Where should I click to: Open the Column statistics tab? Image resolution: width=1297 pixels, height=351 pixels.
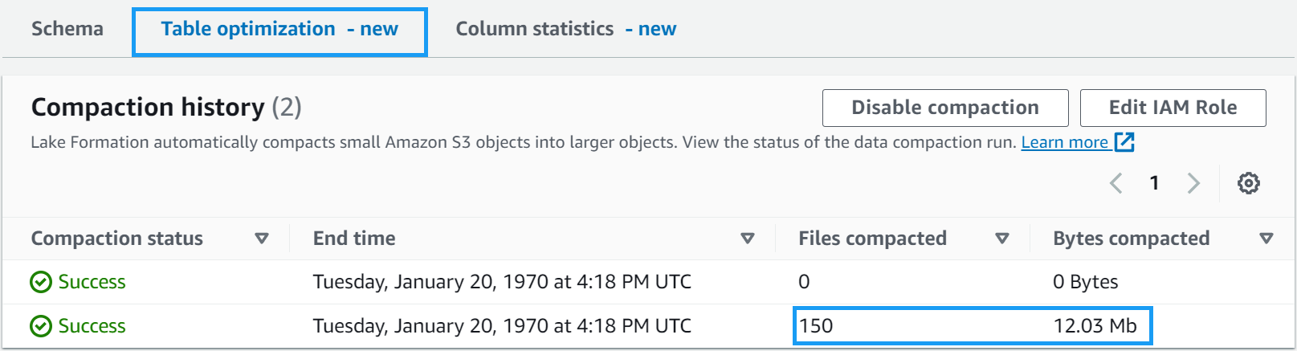pos(565,29)
